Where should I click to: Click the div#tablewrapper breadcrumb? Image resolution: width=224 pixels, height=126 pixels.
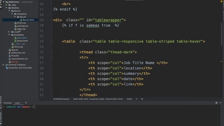pos(61,99)
